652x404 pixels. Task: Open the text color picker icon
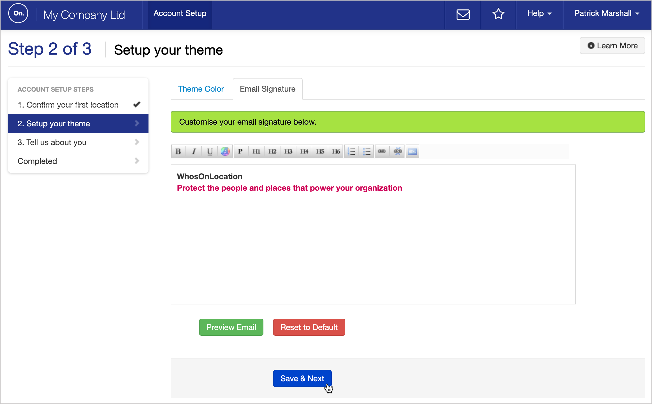pos(225,151)
